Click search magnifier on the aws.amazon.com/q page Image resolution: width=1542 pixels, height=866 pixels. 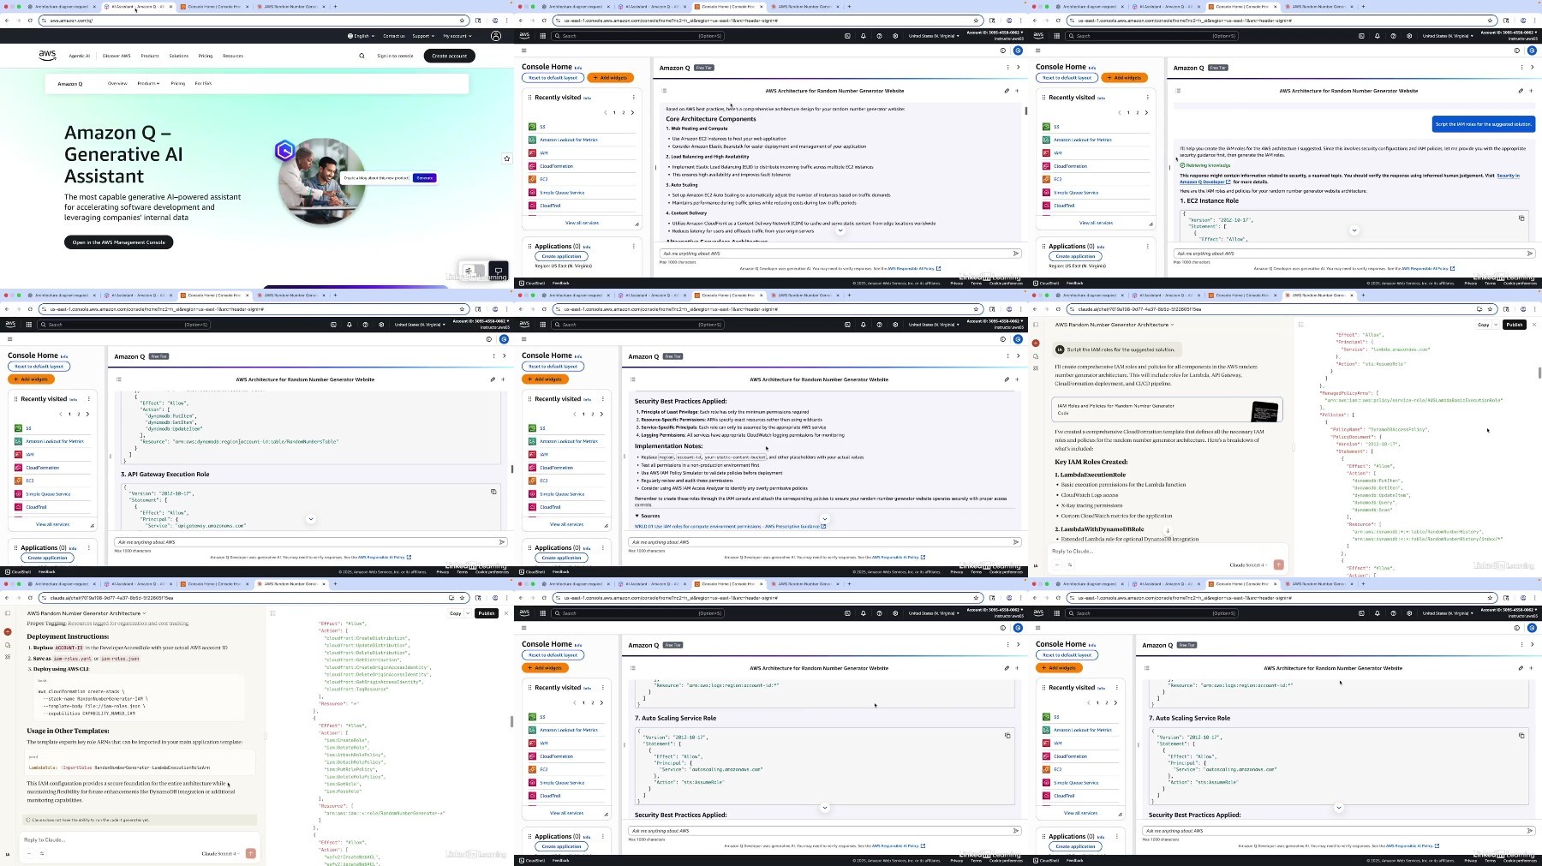pos(362,56)
